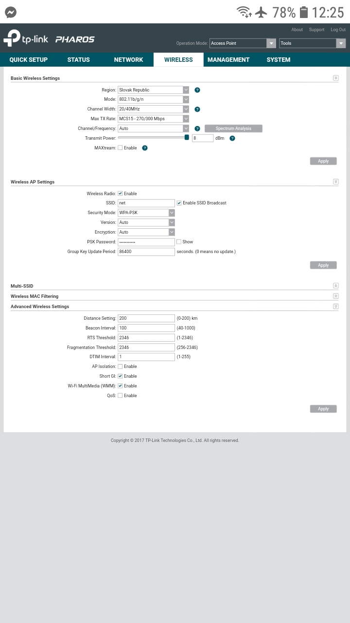
Task: Click the help icon next to Region
Action: (x=197, y=90)
